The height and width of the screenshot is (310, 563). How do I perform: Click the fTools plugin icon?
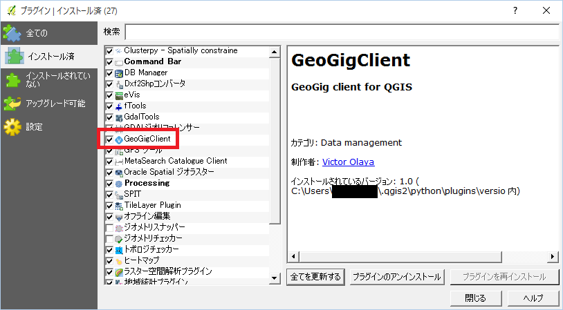[119, 106]
